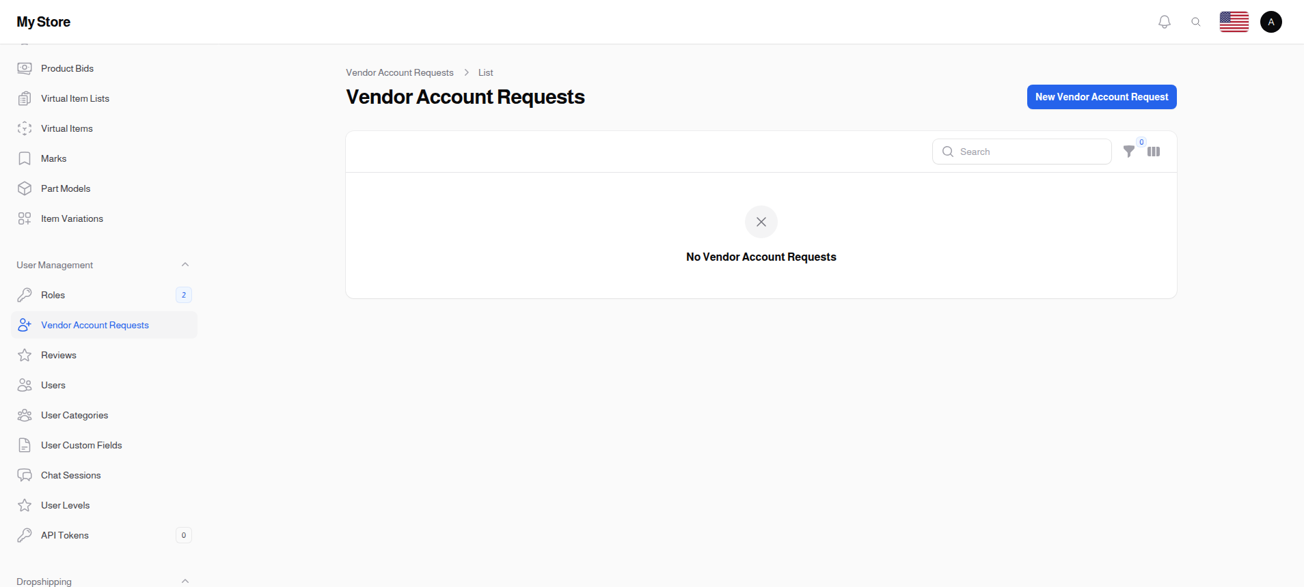The height and width of the screenshot is (587, 1304).
Task: Click the table filter funnel icon
Action: click(x=1129, y=152)
